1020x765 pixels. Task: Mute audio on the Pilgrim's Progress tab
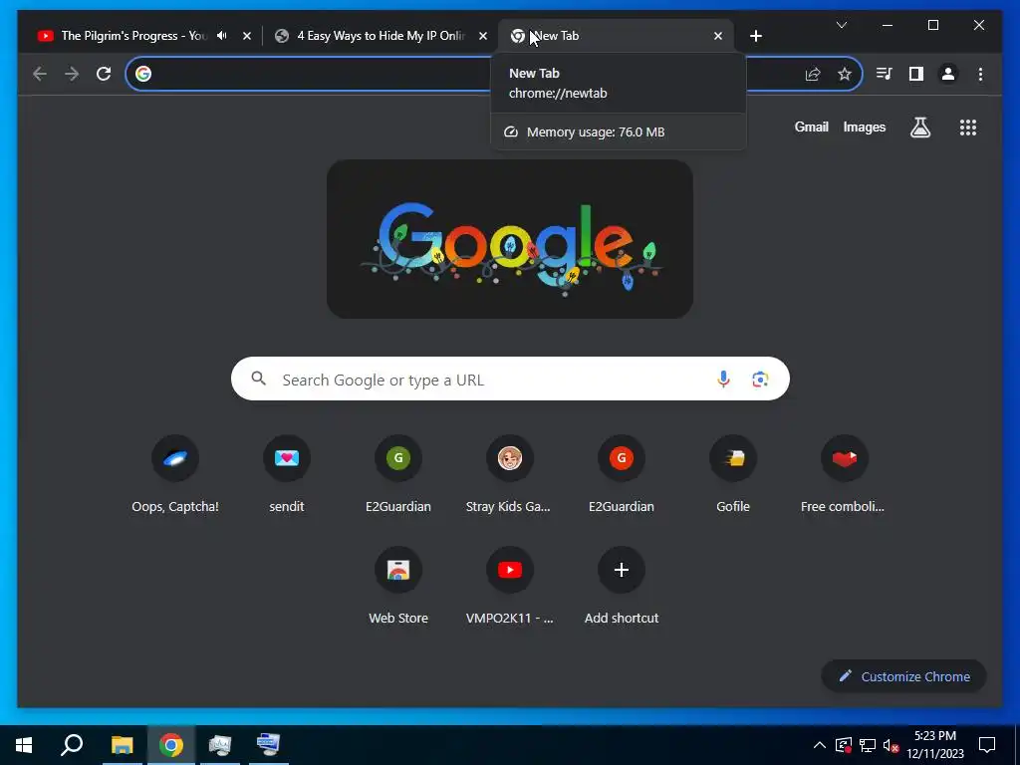point(222,36)
